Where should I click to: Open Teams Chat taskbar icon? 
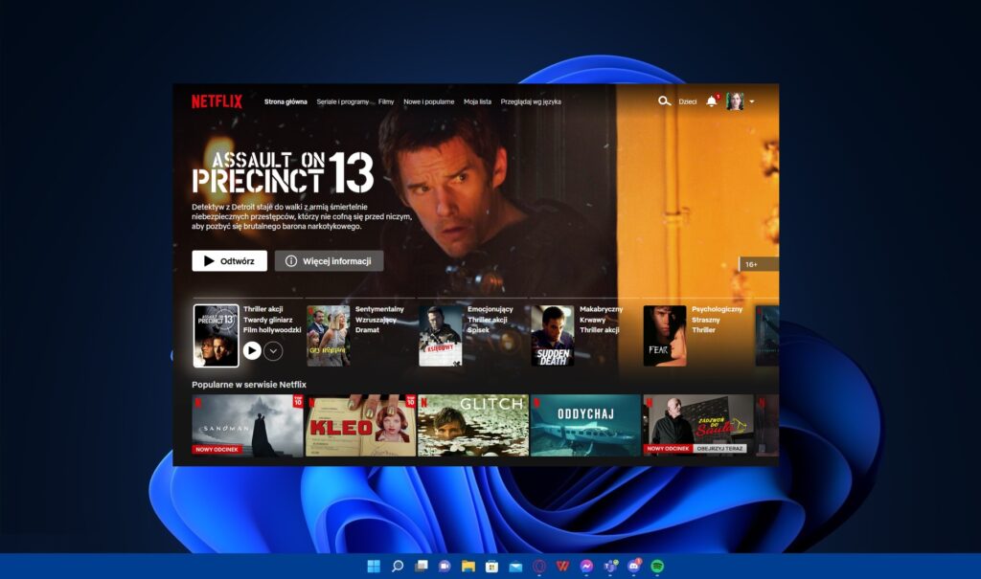pos(445,566)
